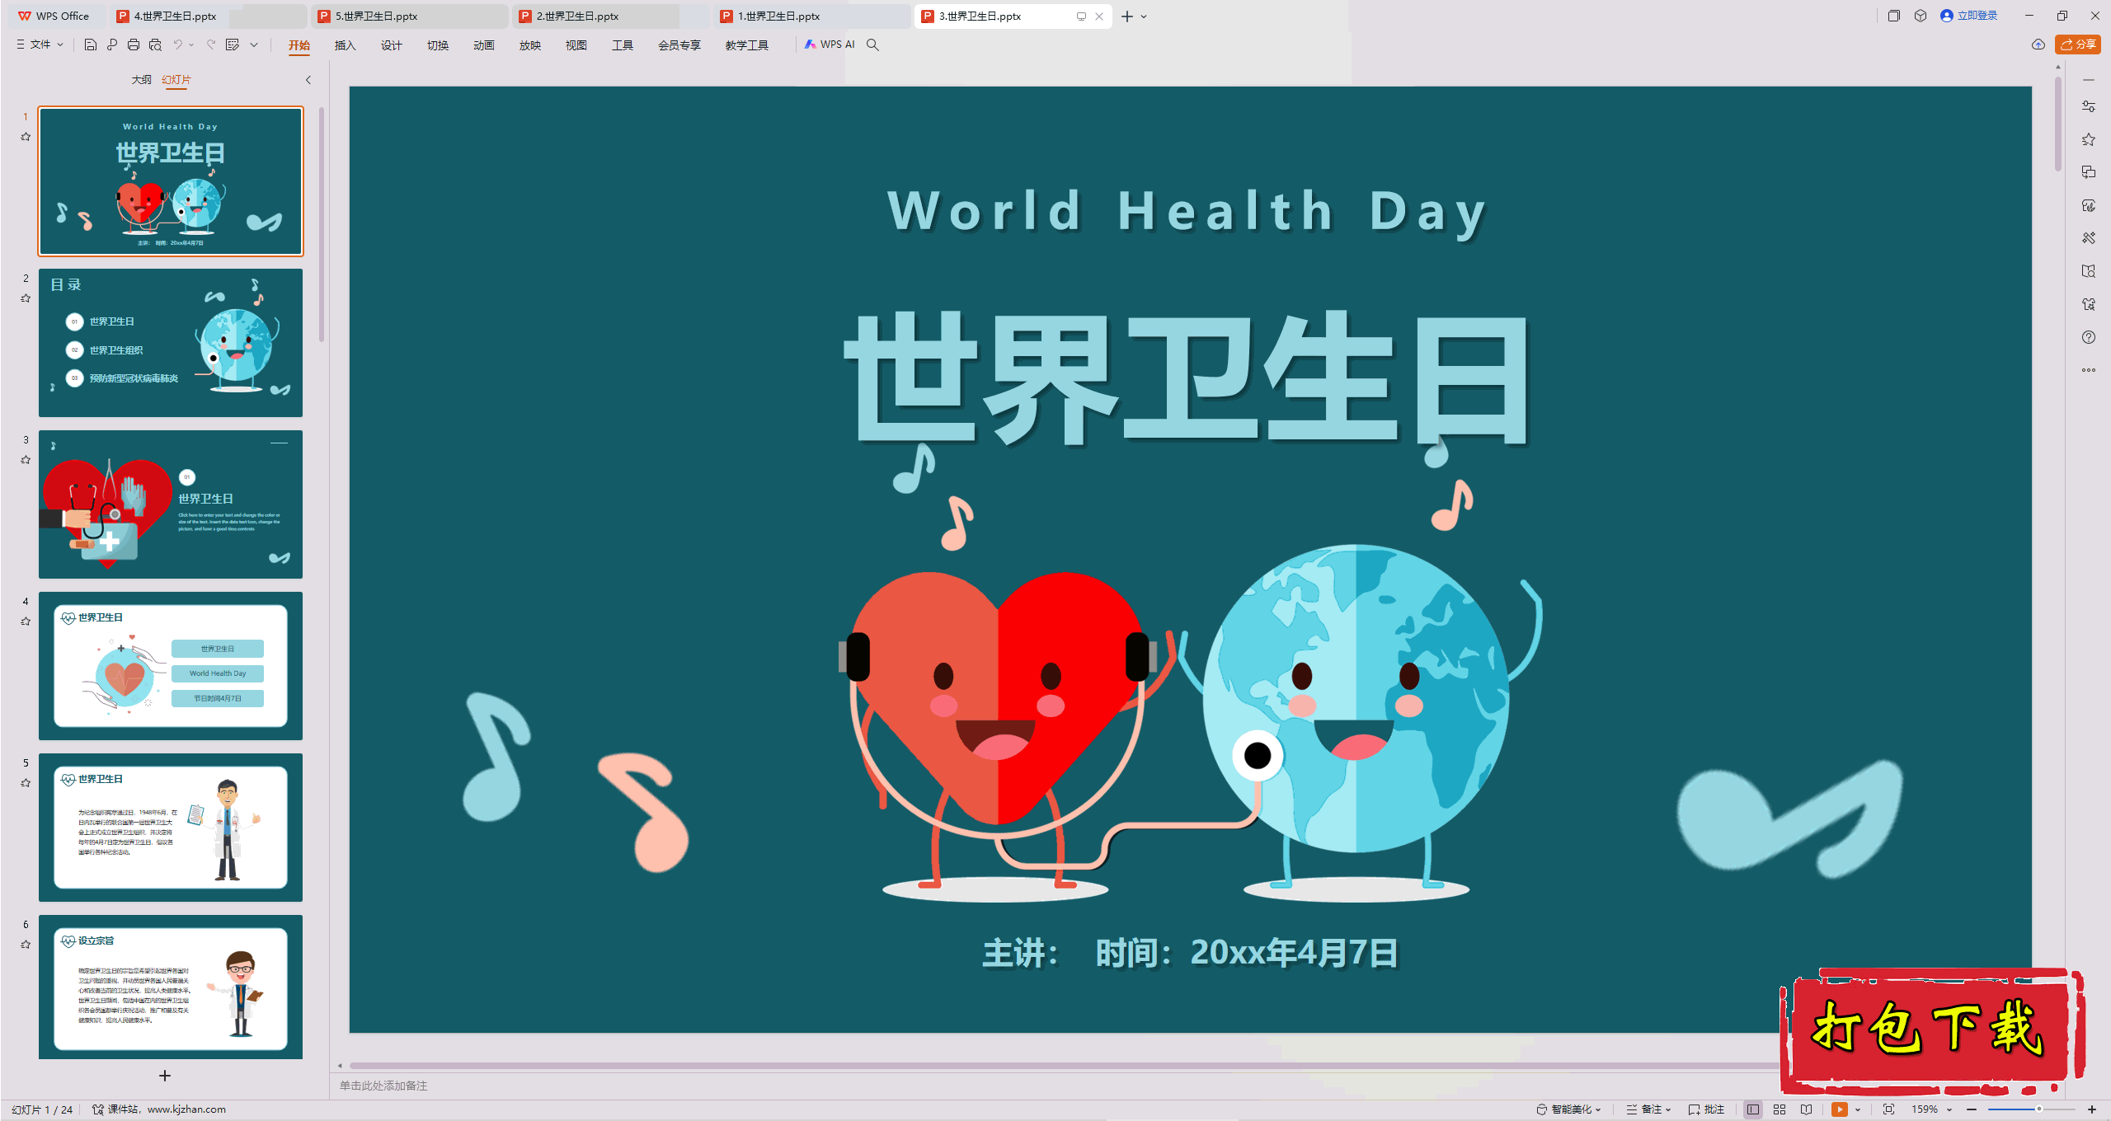Open the 切换 ribbon tab
The height and width of the screenshot is (1121, 2111).
[x=437, y=45]
